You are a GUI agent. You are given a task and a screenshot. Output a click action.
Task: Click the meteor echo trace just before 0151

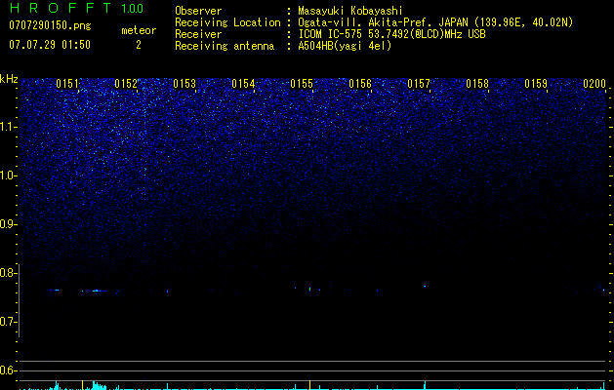tap(54, 290)
